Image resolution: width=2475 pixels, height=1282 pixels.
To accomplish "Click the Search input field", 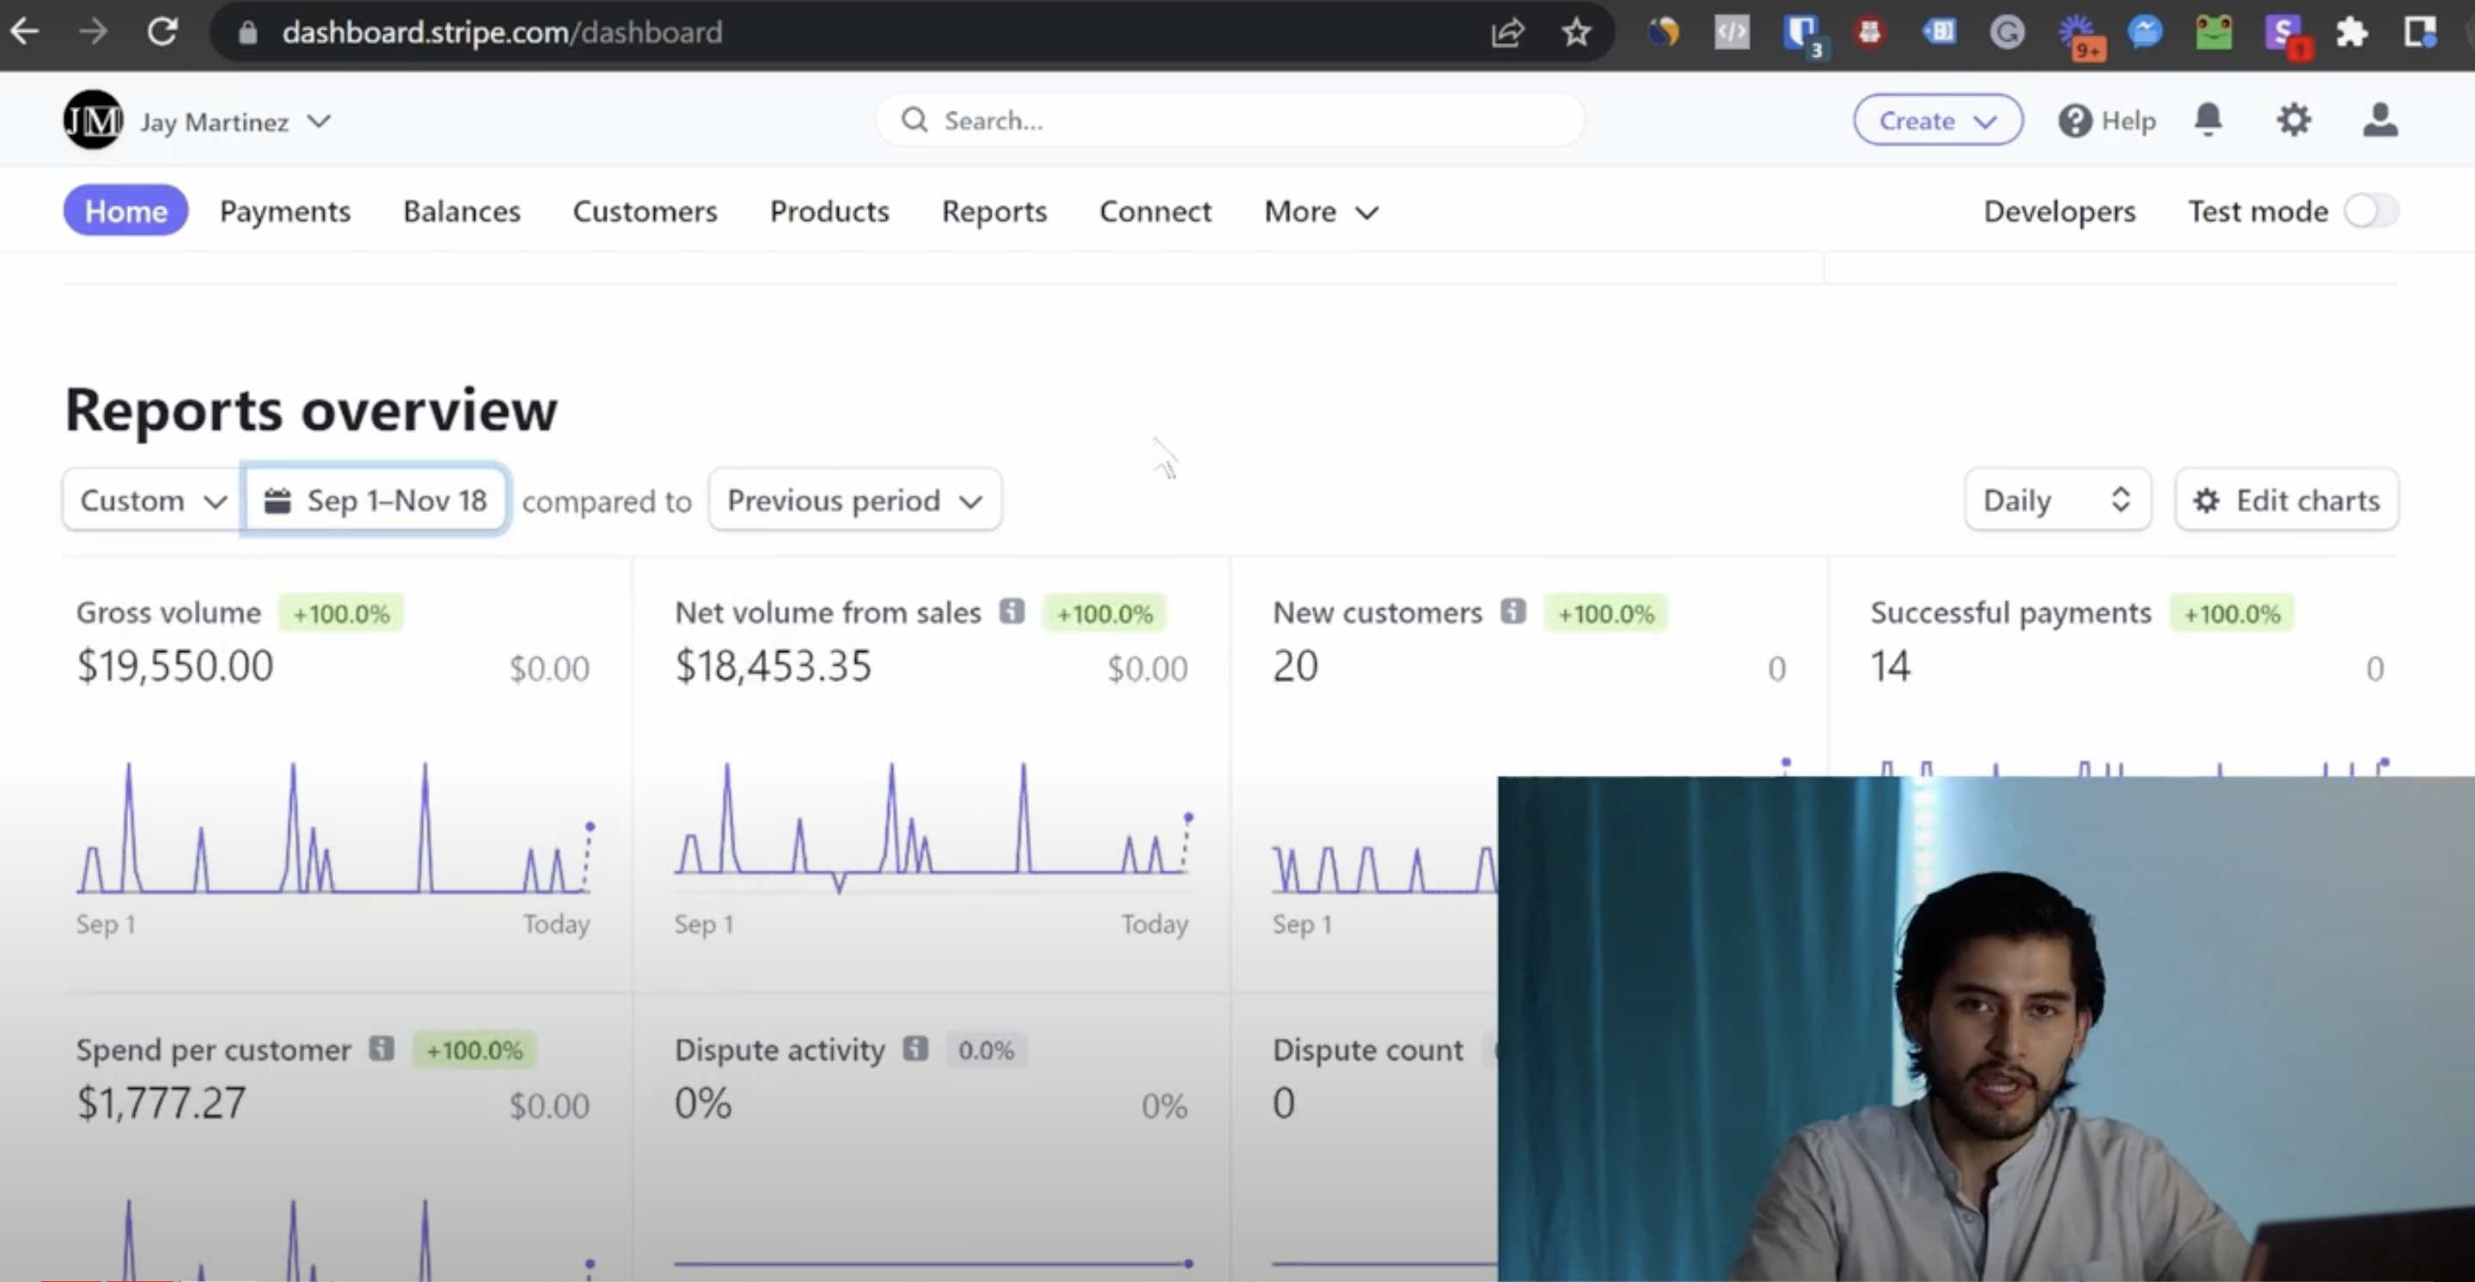I will pyautogui.click(x=1230, y=121).
